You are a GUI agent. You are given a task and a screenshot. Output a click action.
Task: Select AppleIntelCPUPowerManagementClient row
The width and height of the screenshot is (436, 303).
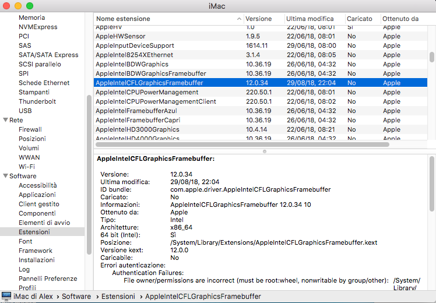point(261,101)
